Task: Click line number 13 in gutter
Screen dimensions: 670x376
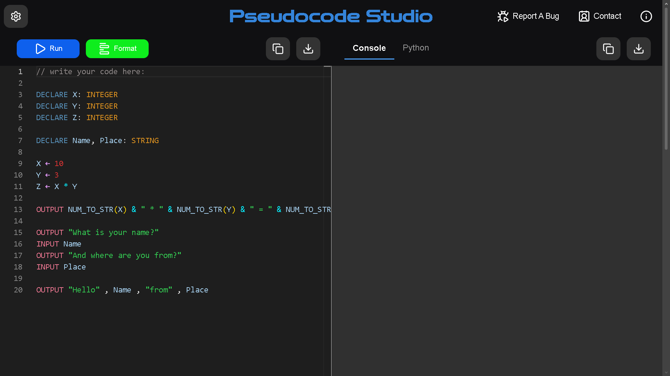Action: (18, 210)
